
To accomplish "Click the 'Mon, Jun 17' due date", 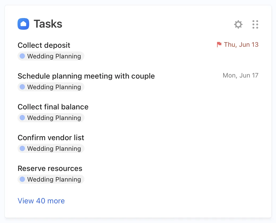I will pos(240,75).
